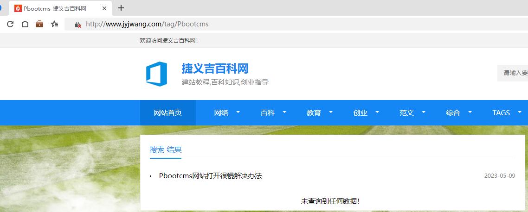
Task: Click the URL address bar text
Action: 147,24
